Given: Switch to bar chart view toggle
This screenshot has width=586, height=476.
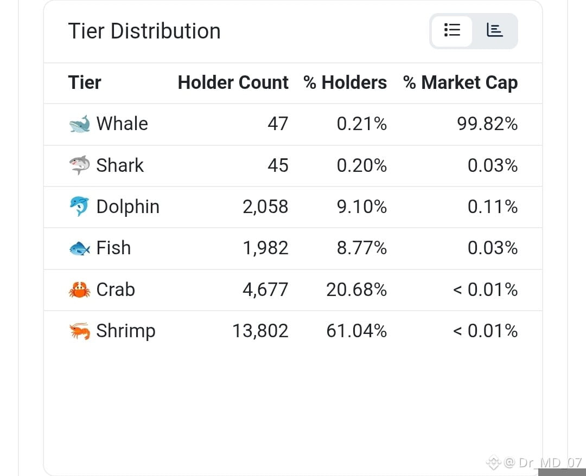Looking at the screenshot, I should tap(494, 30).
